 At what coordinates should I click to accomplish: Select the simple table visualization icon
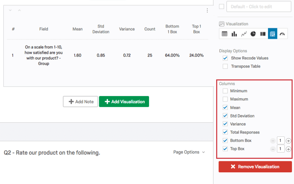click(224, 34)
